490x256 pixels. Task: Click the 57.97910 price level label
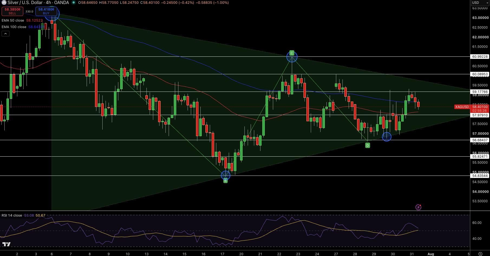click(x=480, y=115)
